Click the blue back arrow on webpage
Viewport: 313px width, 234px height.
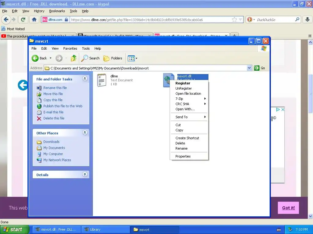23,85
